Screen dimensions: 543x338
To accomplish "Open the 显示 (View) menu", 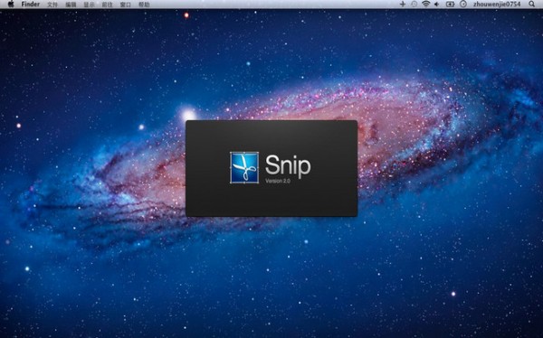I will (x=89, y=5).
